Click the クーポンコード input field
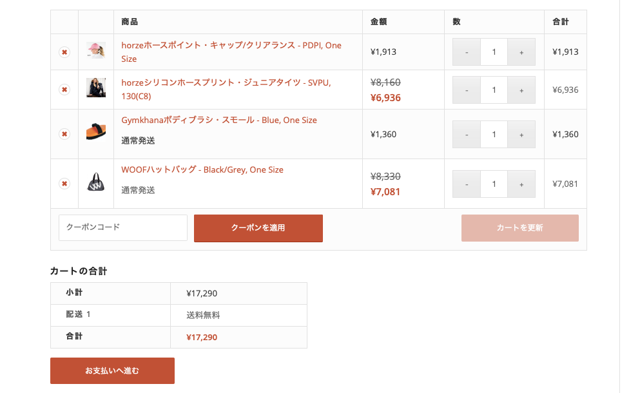 123,227
